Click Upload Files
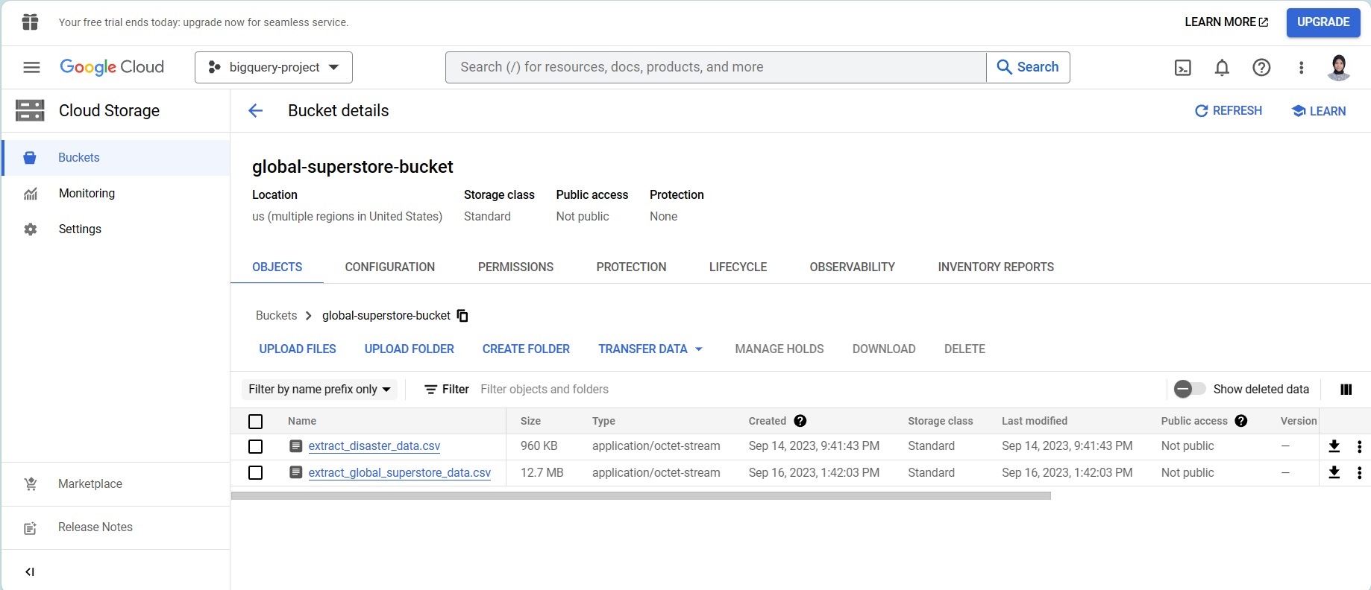 tap(298, 349)
